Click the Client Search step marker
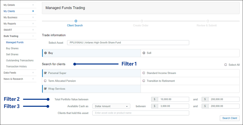 click(76, 21)
